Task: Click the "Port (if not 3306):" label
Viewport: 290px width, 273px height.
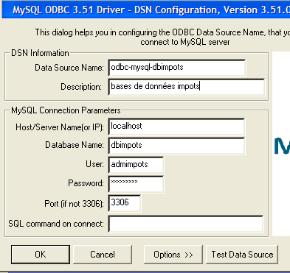Action: 75,204
